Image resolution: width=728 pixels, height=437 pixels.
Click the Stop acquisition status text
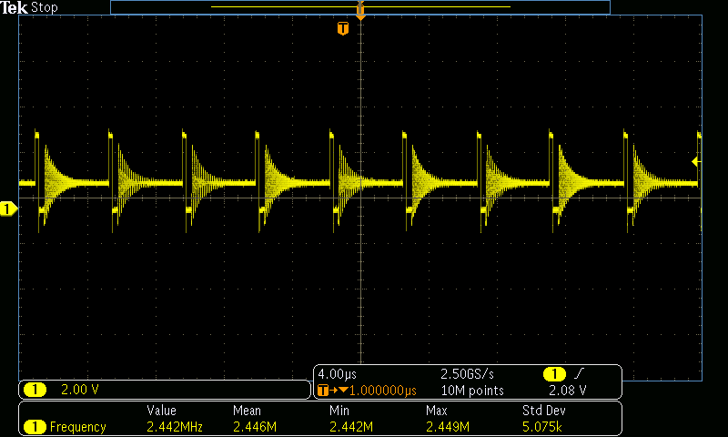[44, 7]
